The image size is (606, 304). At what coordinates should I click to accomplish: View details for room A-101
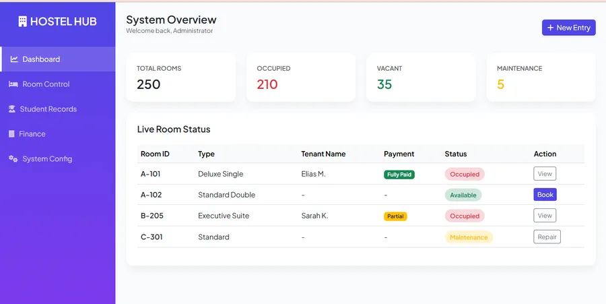click(x=545, y=174)
